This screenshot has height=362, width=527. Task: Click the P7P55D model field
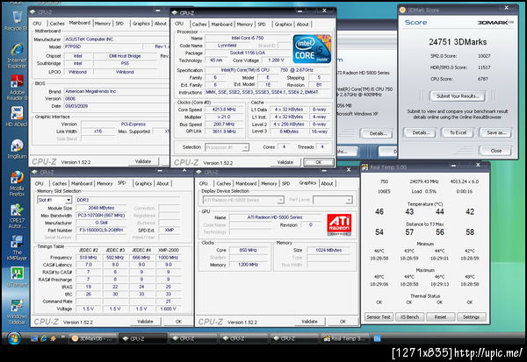[x=102, y=46]
